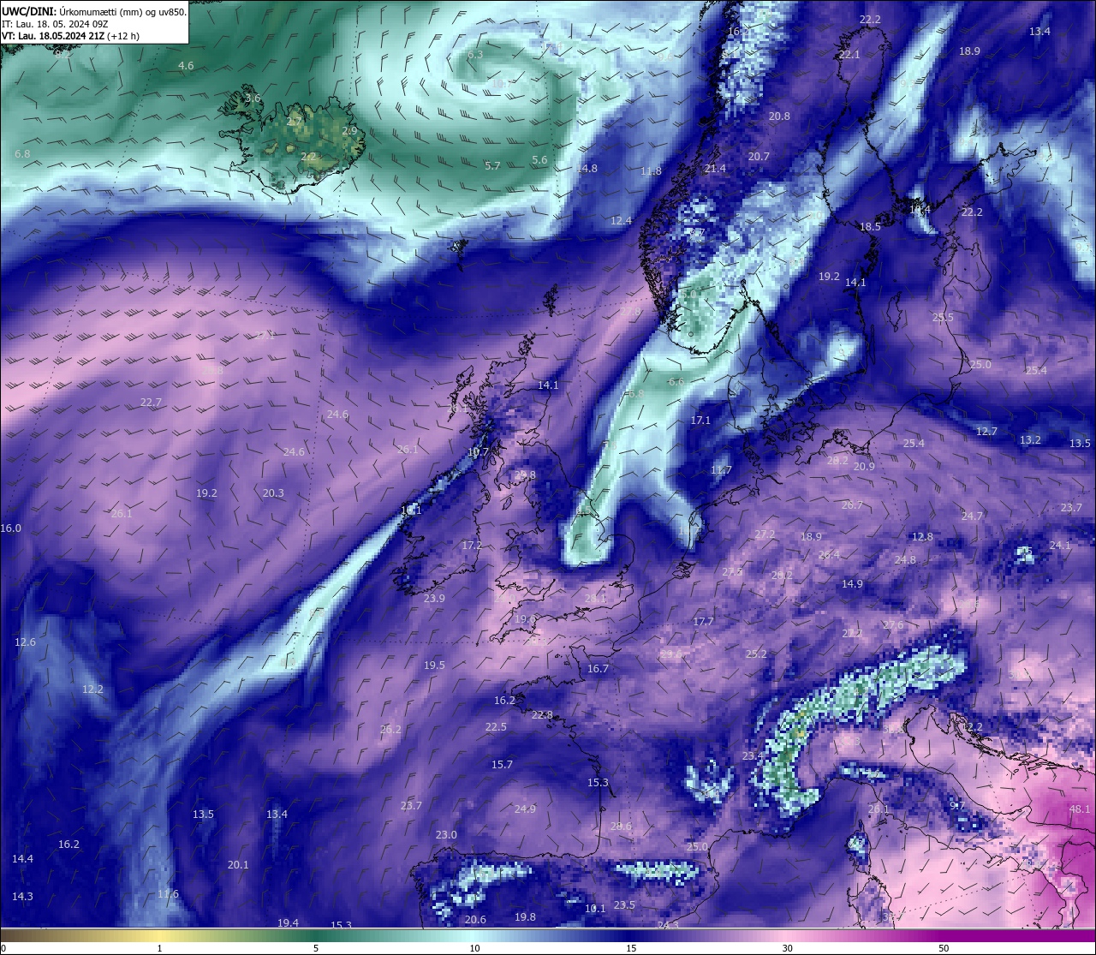The width and height of the screenshot is (1096, 955).
Task: Click the colorbar tick labeled 15
Action: point(630,948)
